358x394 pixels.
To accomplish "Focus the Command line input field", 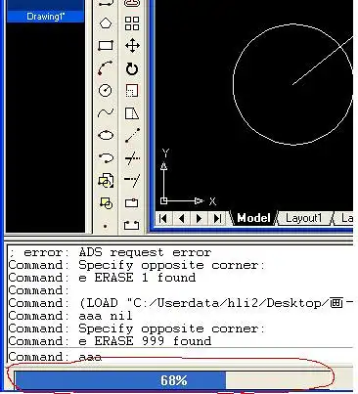I will point(180,356).
